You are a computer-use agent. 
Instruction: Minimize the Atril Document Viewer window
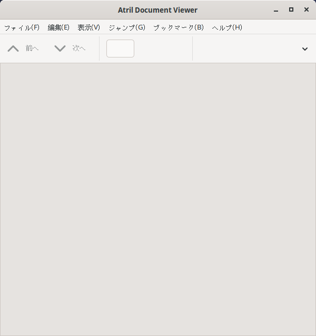[276, 10]
